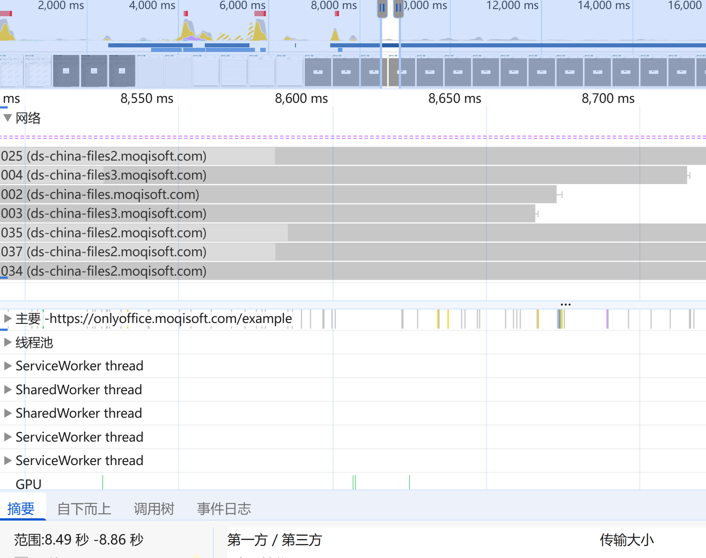Expand the first SharedWorker thread track
The height and width of the screenshot is (558, 706).
(7, 390)
